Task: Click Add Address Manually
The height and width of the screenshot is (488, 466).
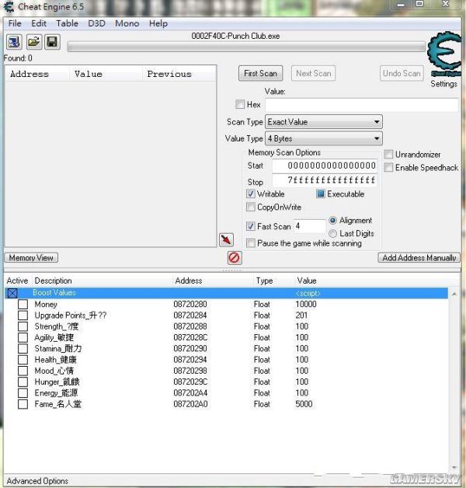Action: [419, 258]
